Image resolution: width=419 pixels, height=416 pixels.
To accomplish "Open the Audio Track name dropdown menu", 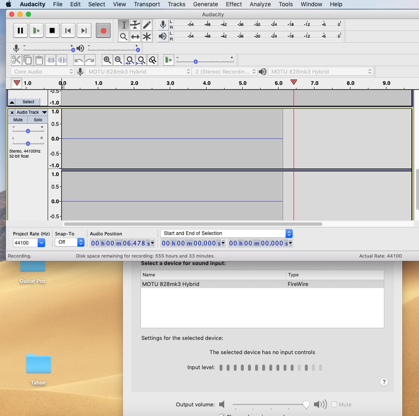I will click(x=31, y=112).
